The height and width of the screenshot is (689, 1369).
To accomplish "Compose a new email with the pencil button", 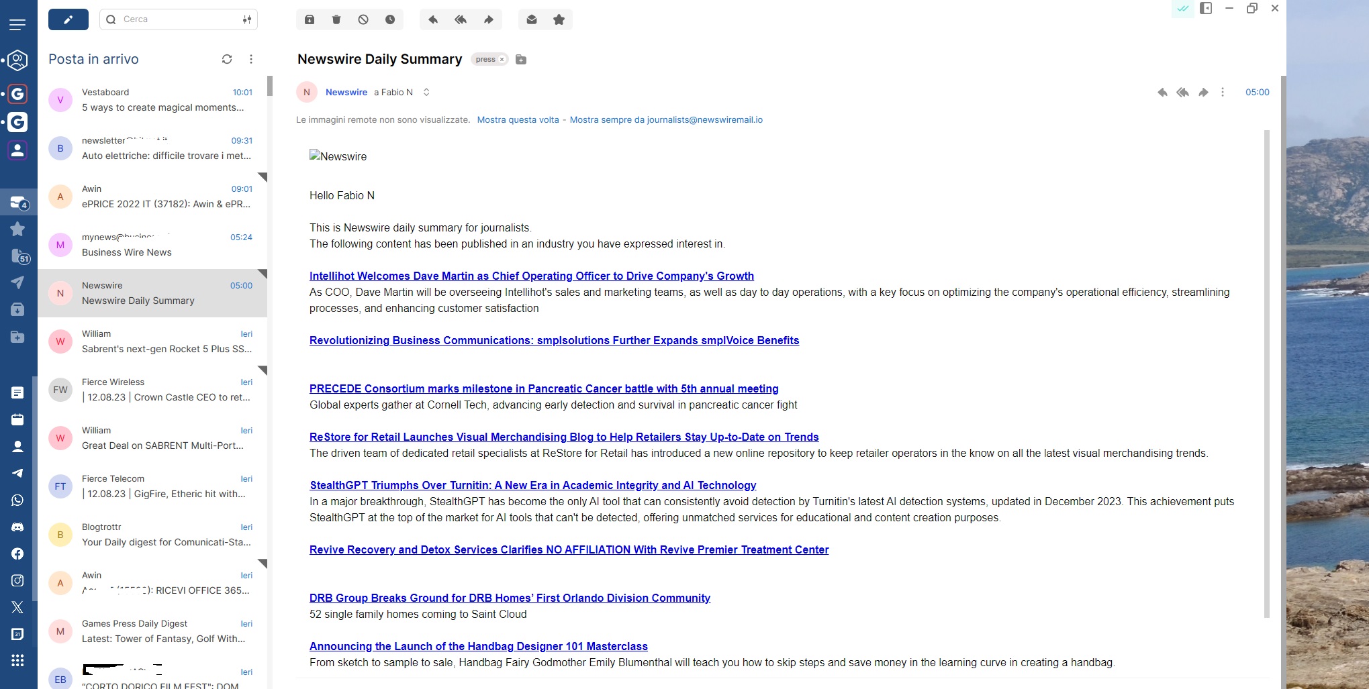I will coord(68,19).
